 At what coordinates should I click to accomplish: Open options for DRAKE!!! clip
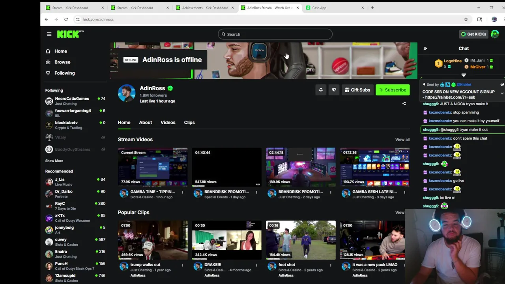(256, 265)
